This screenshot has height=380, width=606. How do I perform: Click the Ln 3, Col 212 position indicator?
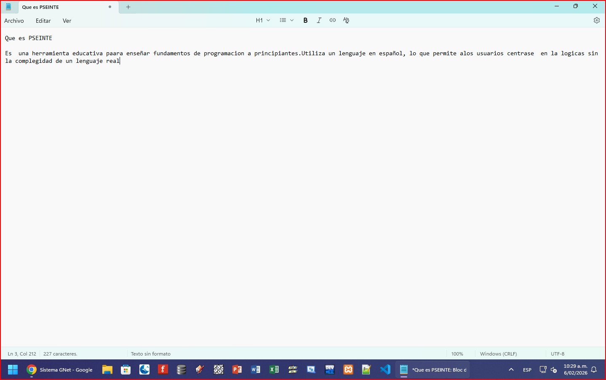pyautogui.click(x=22, y=354)
